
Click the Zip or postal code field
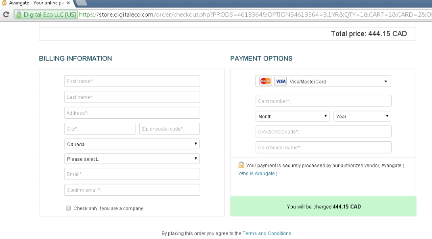[169, 129]
